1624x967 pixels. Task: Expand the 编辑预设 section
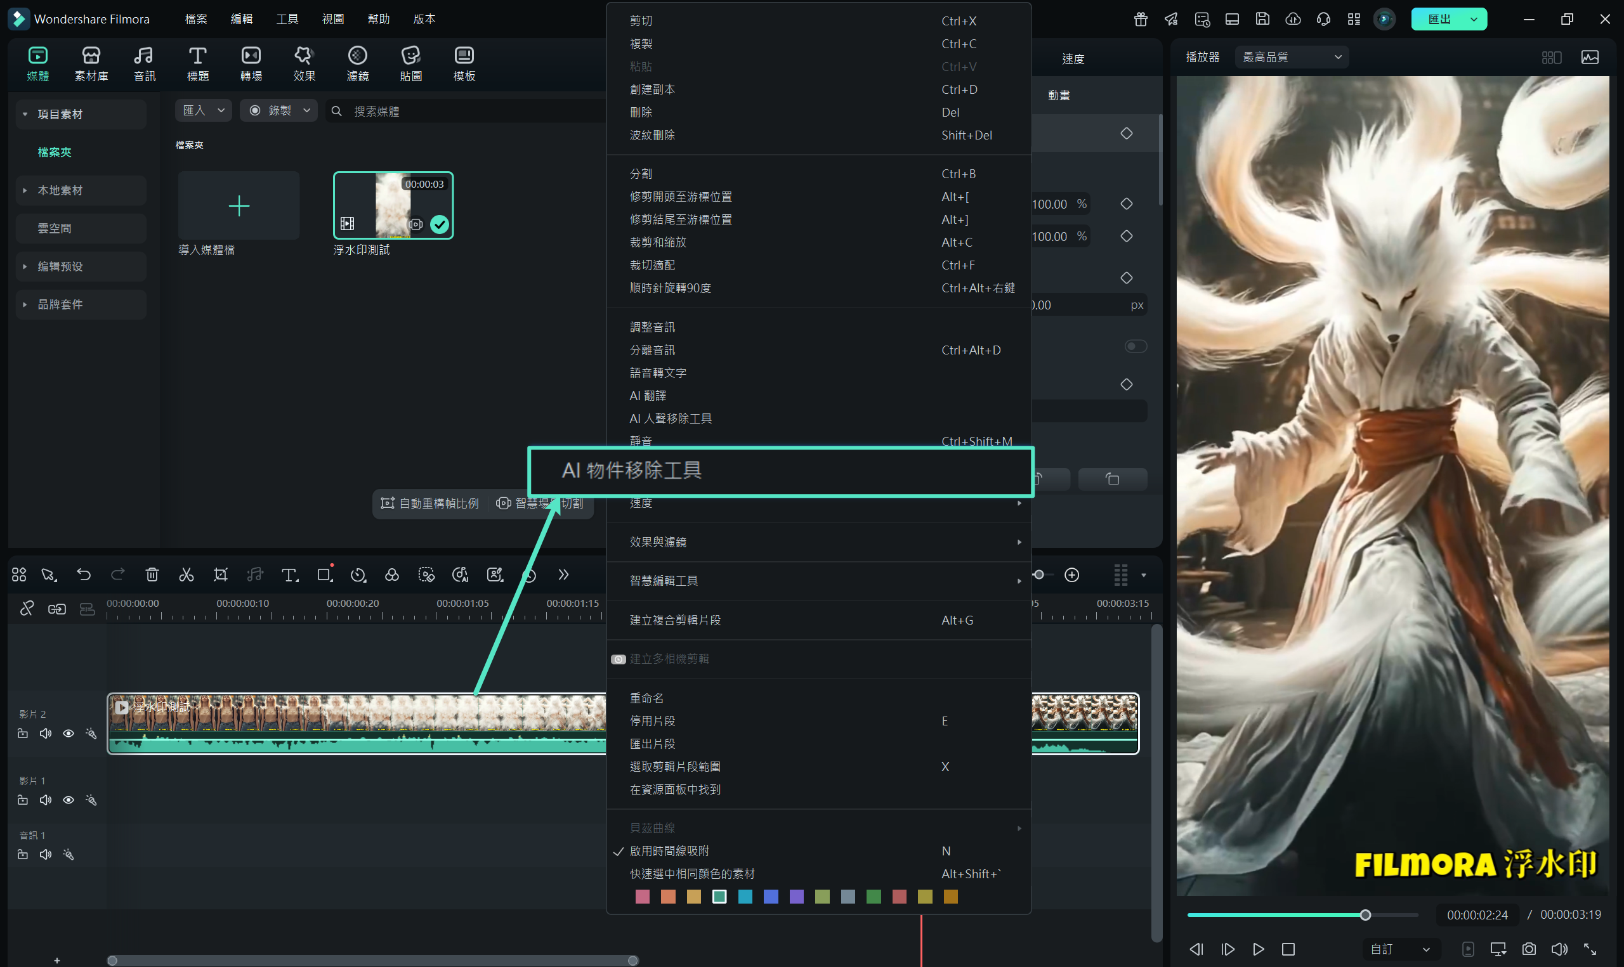[x=81, y=266]
